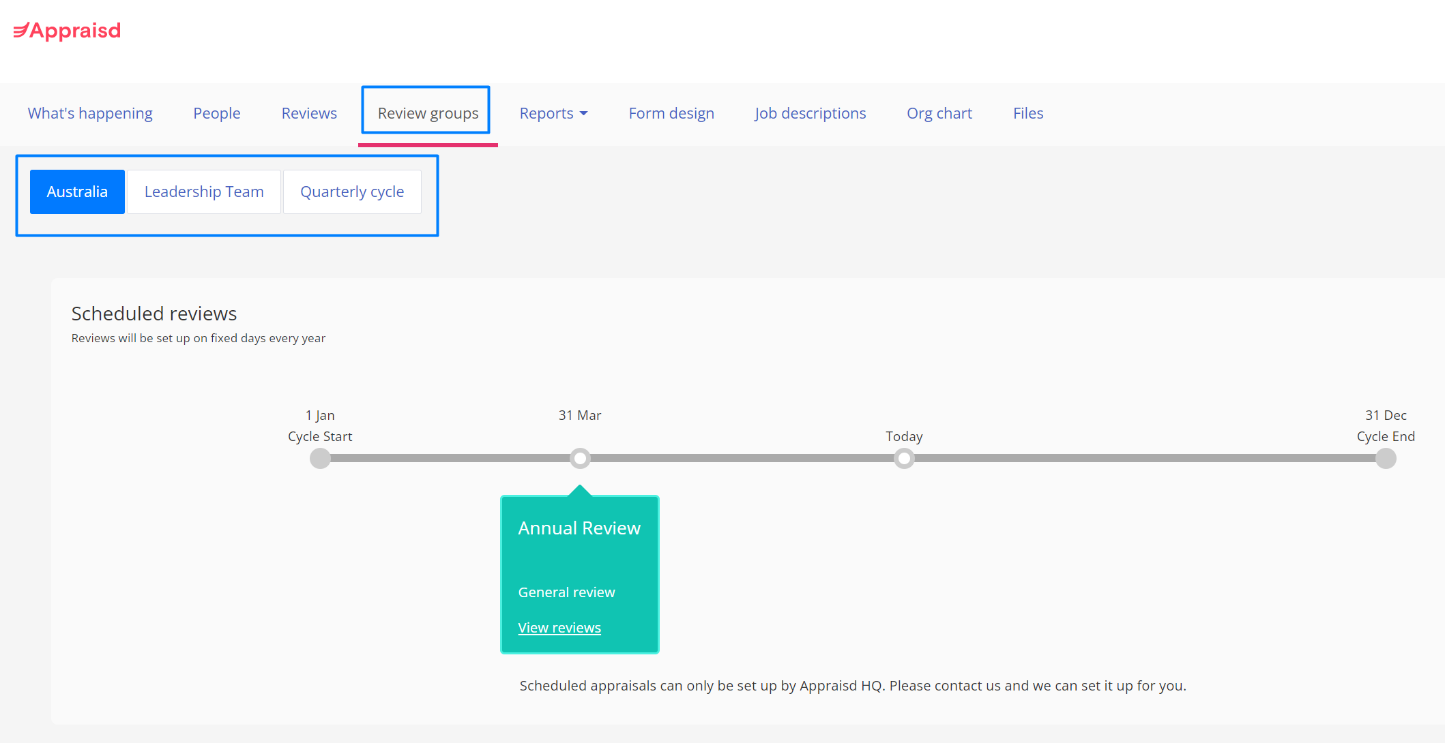Click the Scheduled reviews heading

(154, 314)
